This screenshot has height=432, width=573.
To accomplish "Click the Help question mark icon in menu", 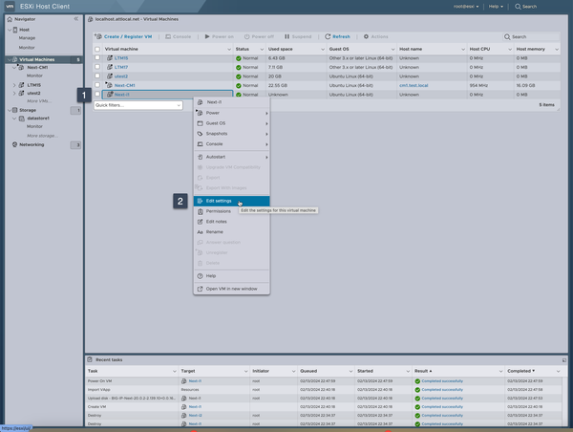I will click(201, 276).
